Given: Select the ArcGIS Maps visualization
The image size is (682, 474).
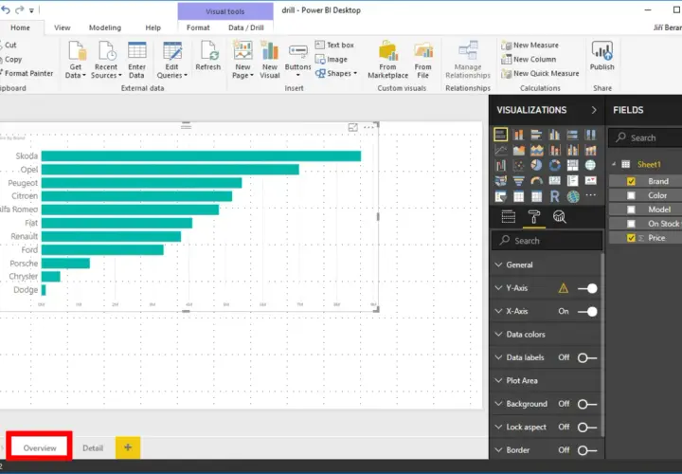Looking at the screenshot, I should [573, 196].
